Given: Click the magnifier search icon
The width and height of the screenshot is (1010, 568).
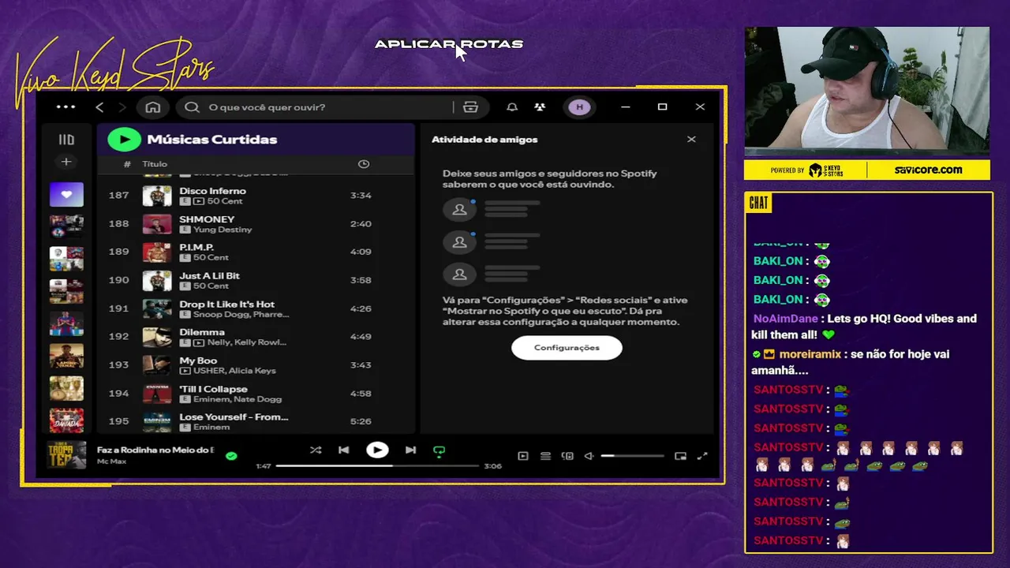Looking at the screenshot, I should tap(192, 107).
